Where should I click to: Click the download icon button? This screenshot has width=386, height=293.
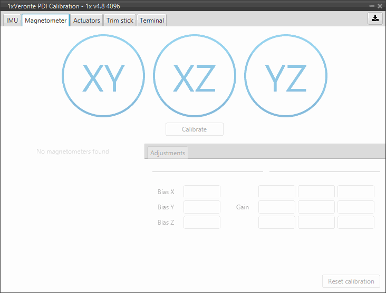(x=375, y=18)
